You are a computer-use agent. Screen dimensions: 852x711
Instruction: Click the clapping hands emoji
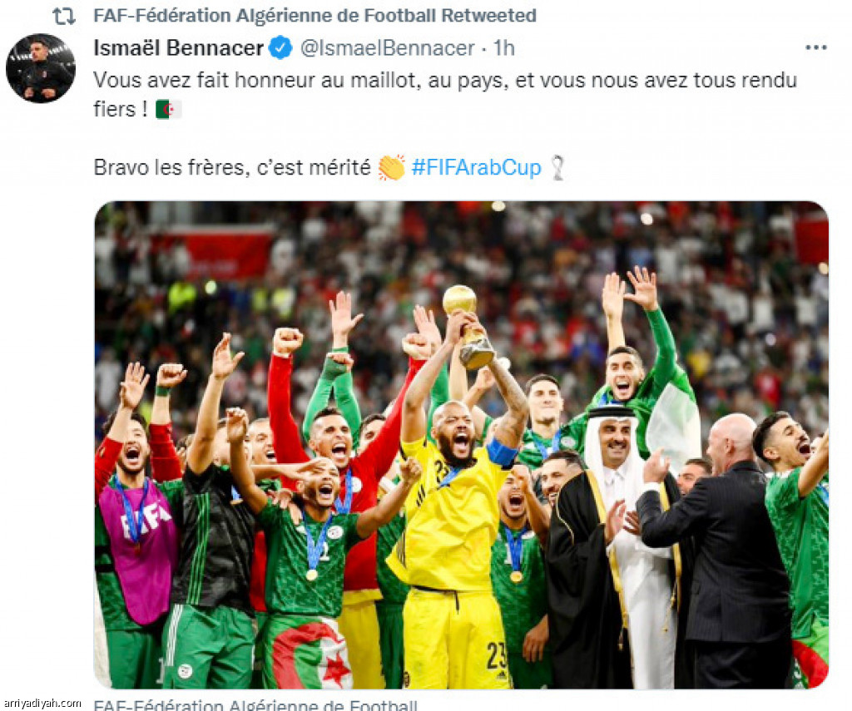click(x=392, y=167)
